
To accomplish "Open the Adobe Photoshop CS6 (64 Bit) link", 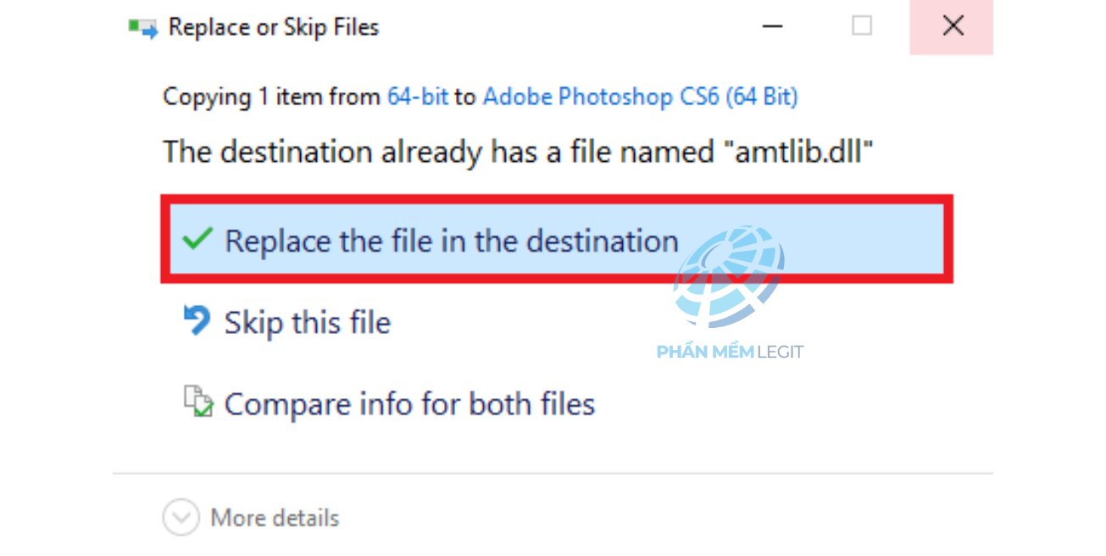I will (x=640, y=97).
